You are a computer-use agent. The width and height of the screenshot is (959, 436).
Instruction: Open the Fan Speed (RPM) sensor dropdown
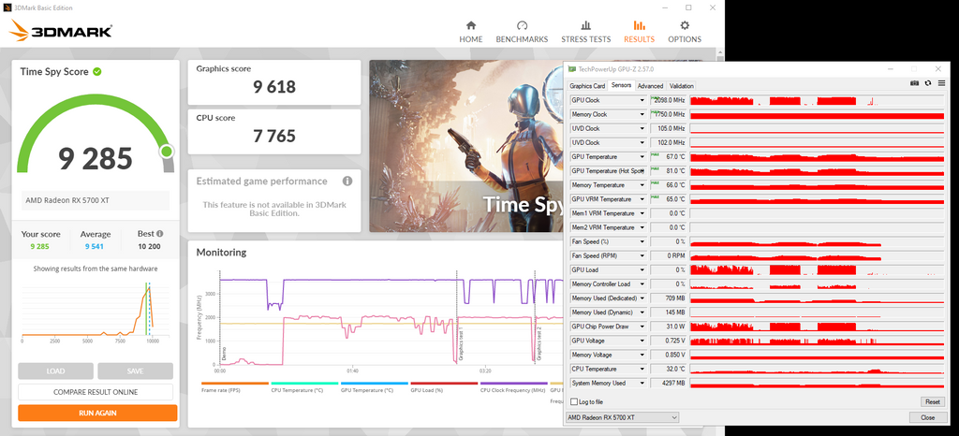pyautogui.click(x=642, y=255)
